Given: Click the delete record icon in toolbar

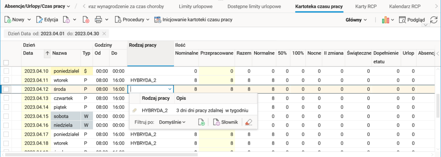Looking at the screenshot, I should tap(86, 20).
